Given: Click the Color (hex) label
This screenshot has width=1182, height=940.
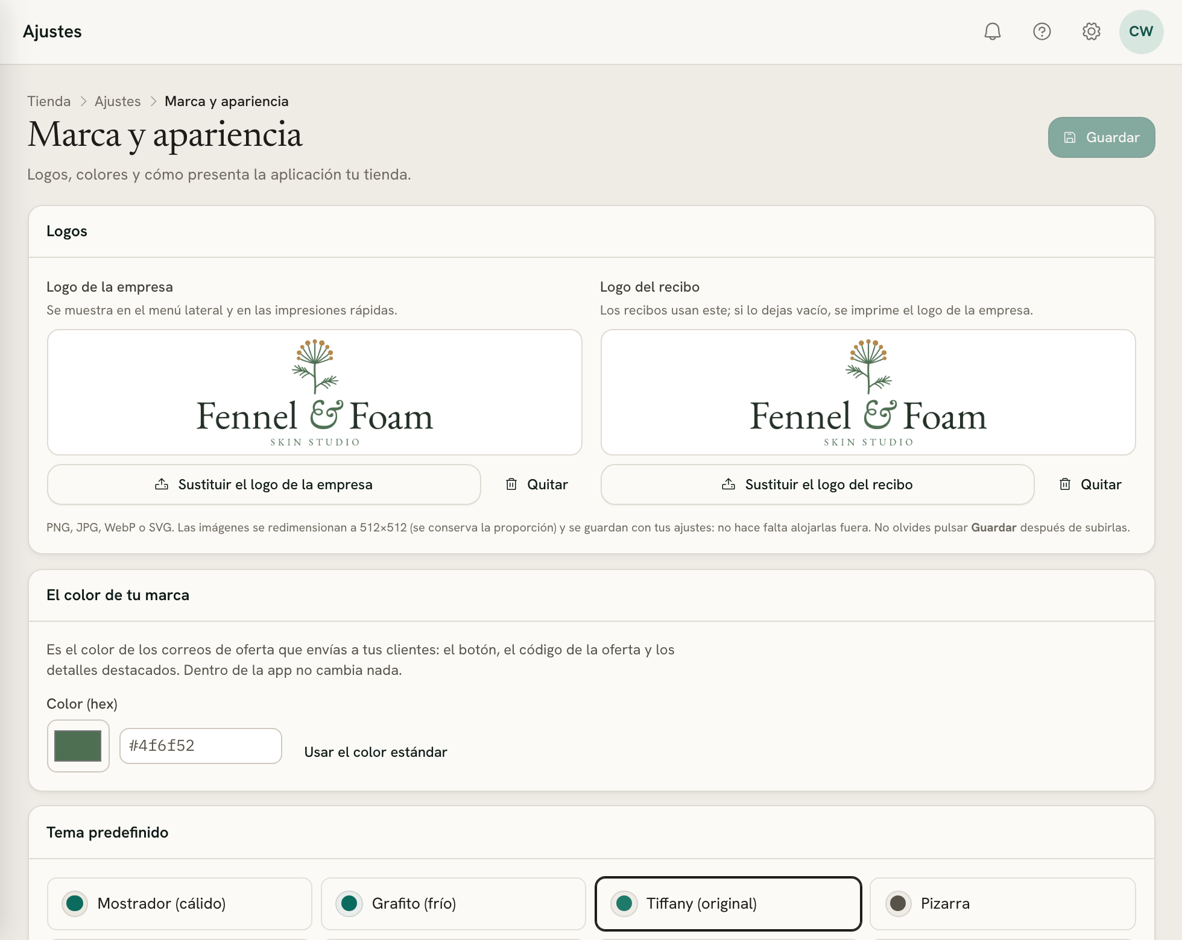Looking at the screenshot, I should pos(82,704).
